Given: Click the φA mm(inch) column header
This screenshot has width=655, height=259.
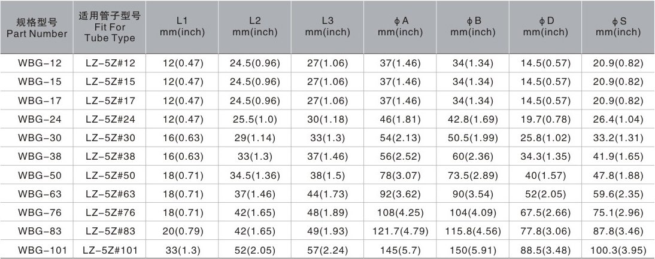Looking at the screenshot, I should pyautogui.click(x=401, y=27).
